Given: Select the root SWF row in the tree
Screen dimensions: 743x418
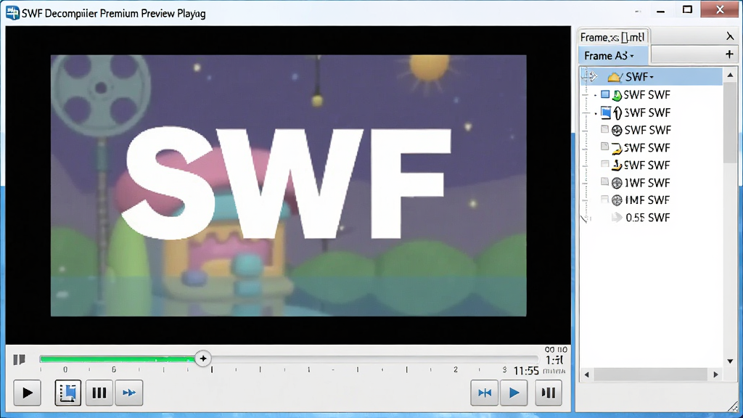Looking at the screenshot, I should 652,77.
